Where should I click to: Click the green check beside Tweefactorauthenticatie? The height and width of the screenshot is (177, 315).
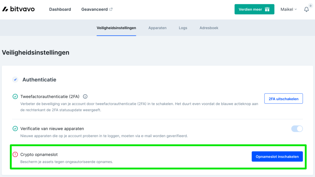15,96
